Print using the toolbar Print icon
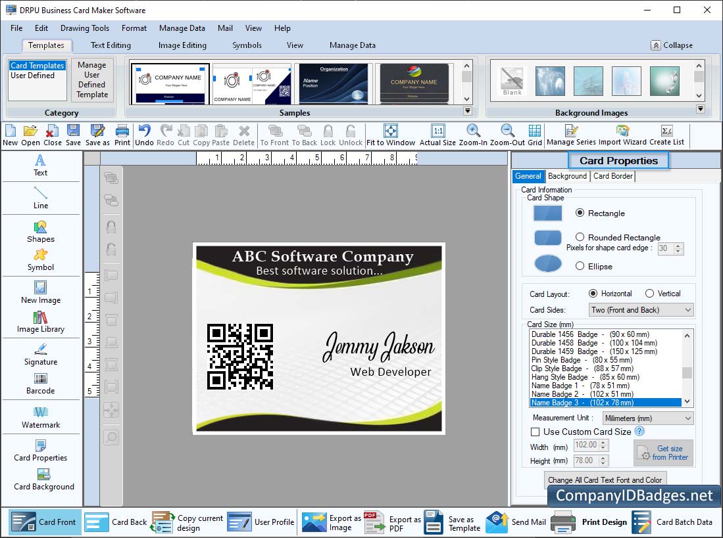This screenshot has height=538, width=723. [x=122, y=136]
